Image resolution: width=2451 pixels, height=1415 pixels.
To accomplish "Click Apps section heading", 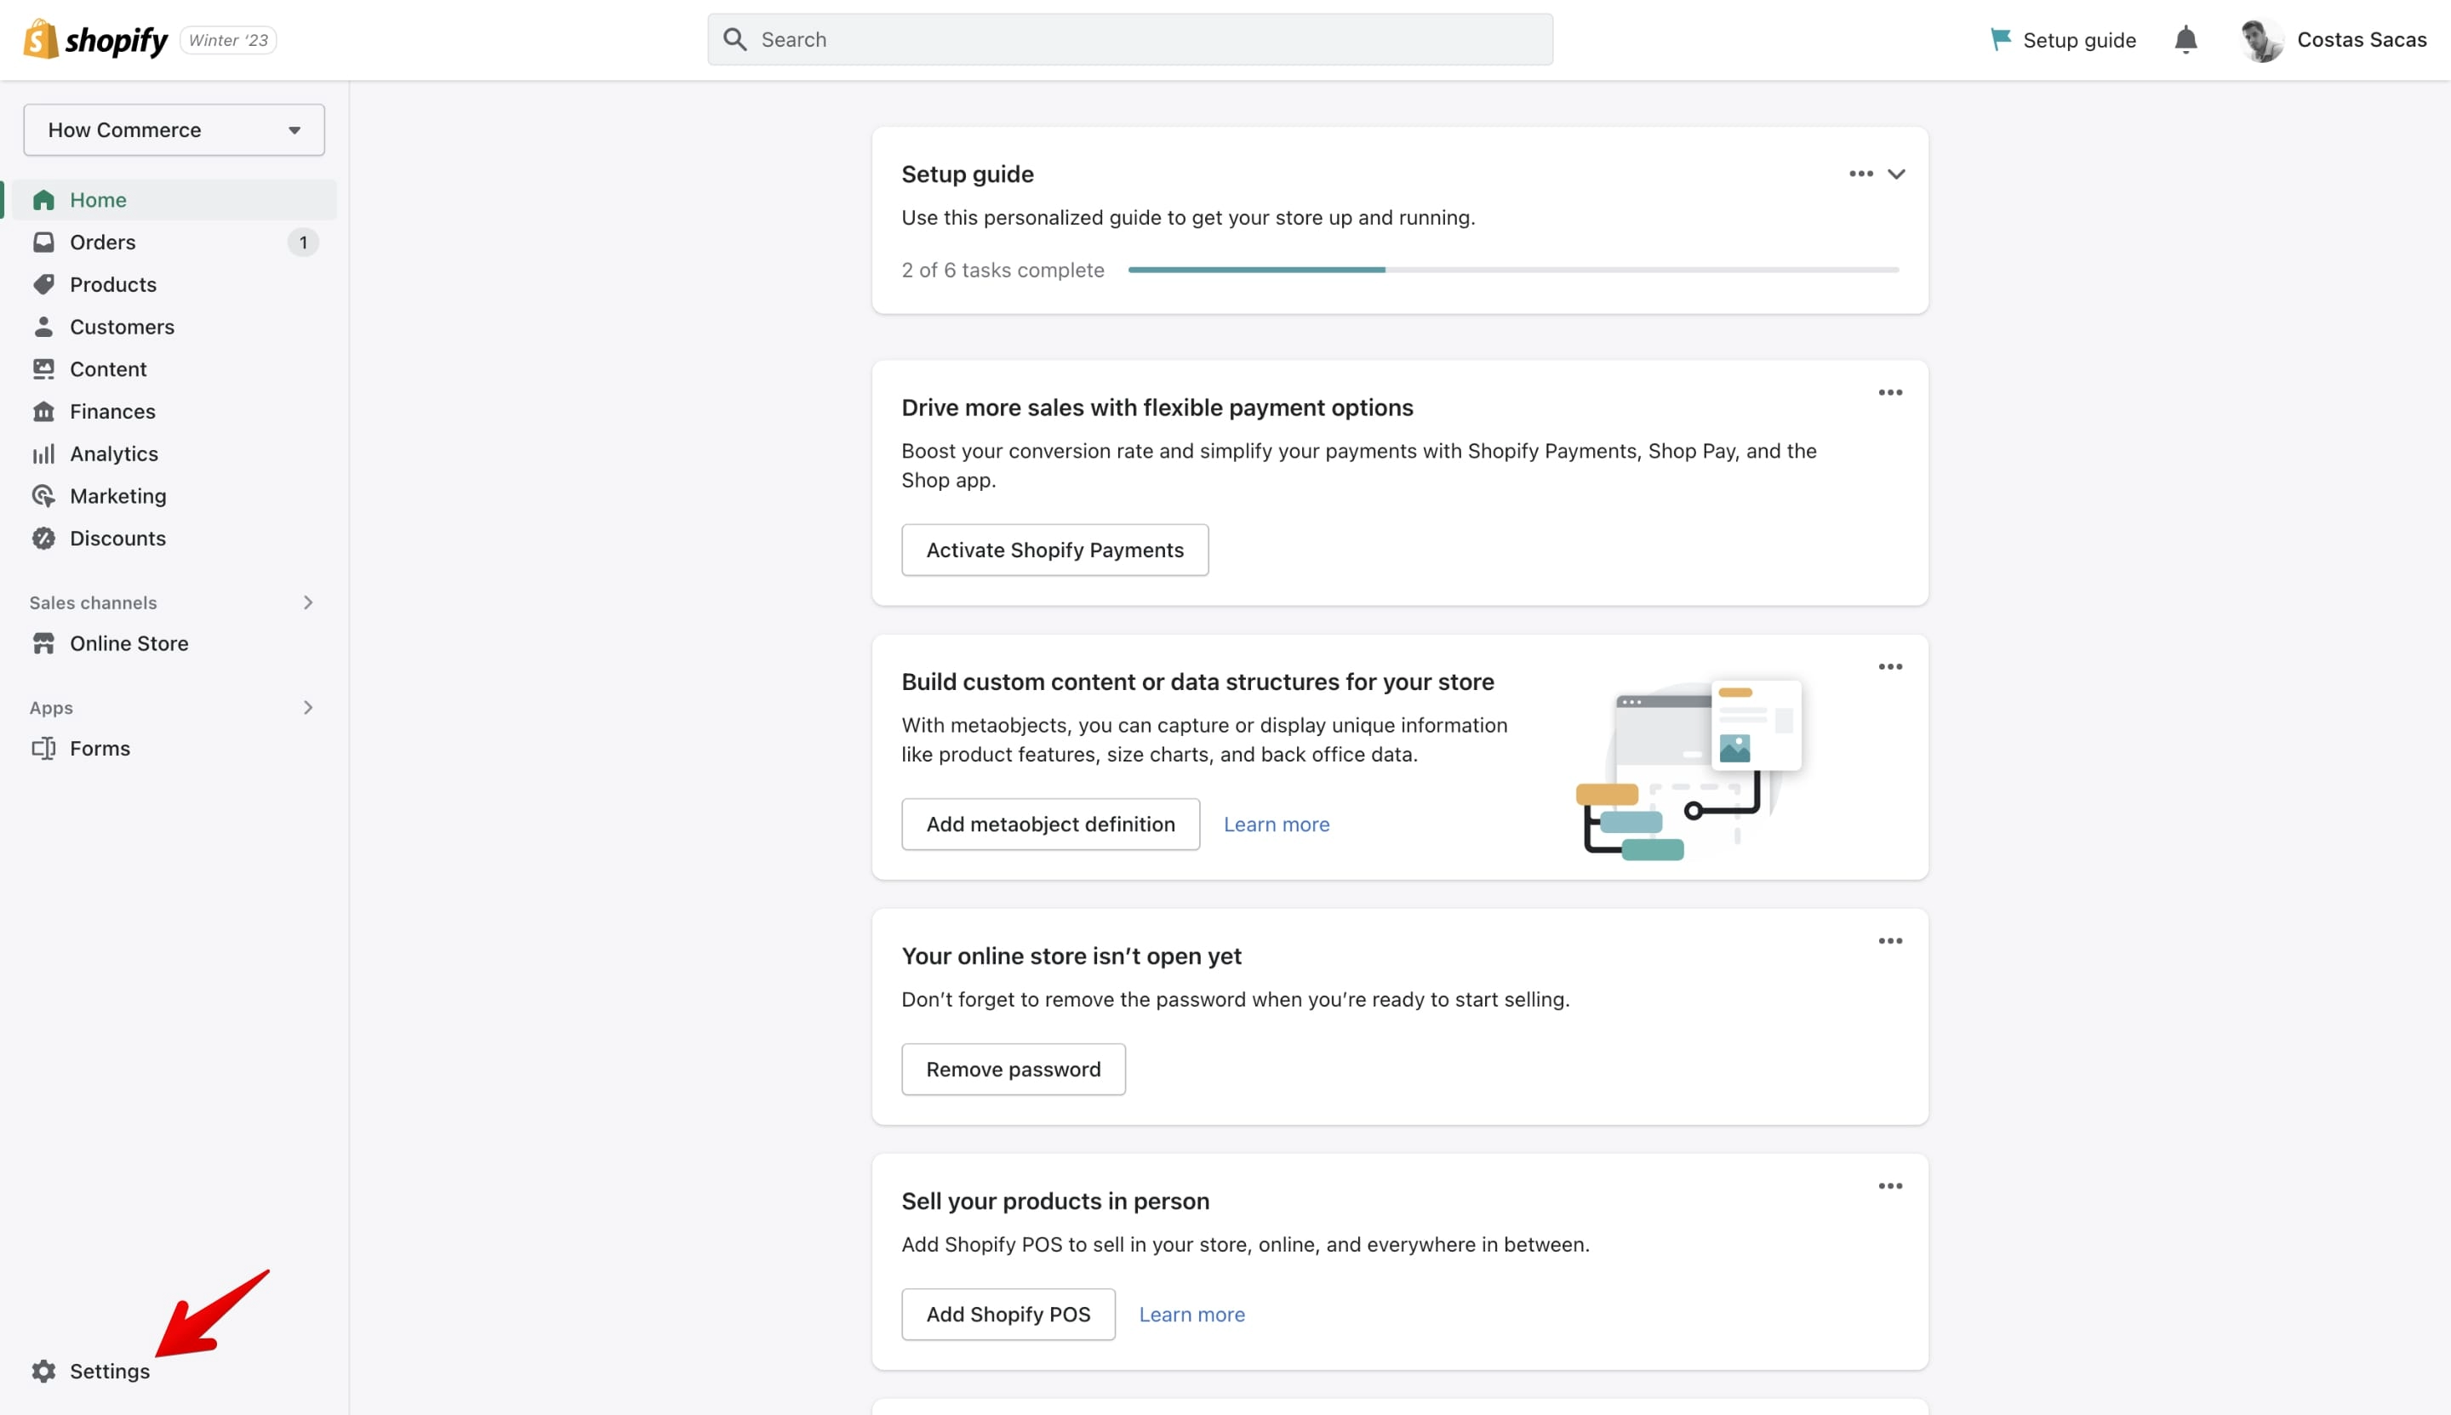I will click(52, 708).
